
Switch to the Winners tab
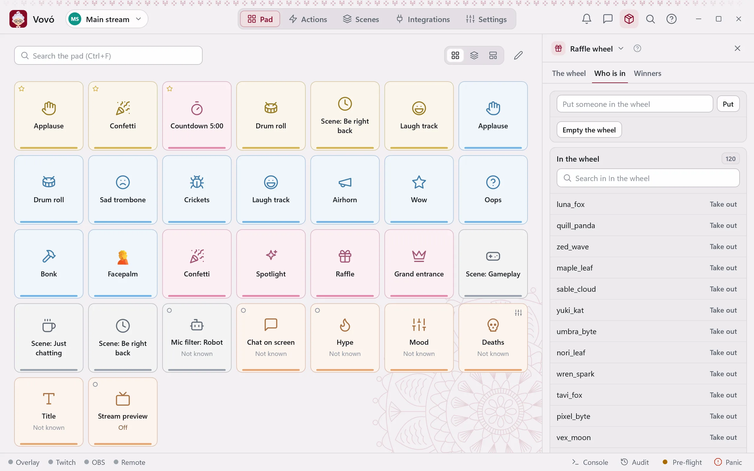point(647,73)
